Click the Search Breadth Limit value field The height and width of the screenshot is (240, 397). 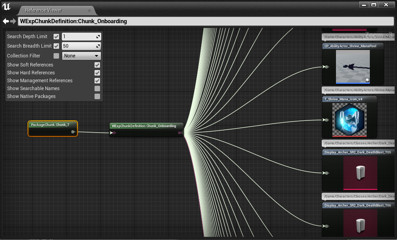[79, 46]
